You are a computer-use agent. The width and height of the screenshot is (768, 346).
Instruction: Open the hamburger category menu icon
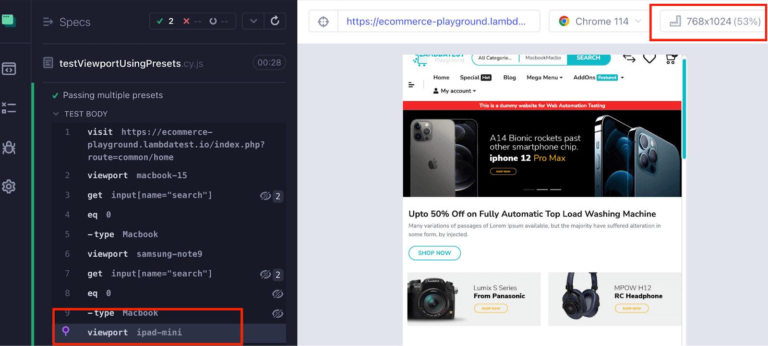(x=411, y=85)
